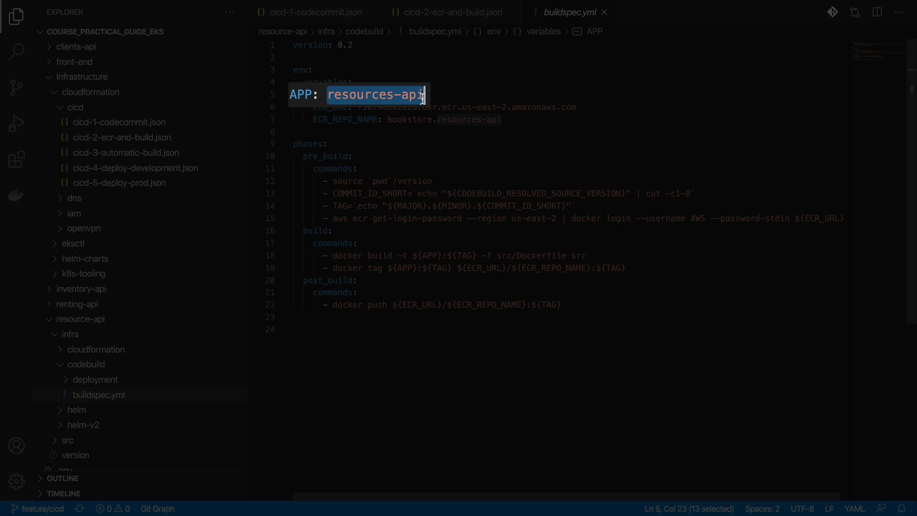
Task: Open the Explorer view in activity bar
Action: pos(16,17)
